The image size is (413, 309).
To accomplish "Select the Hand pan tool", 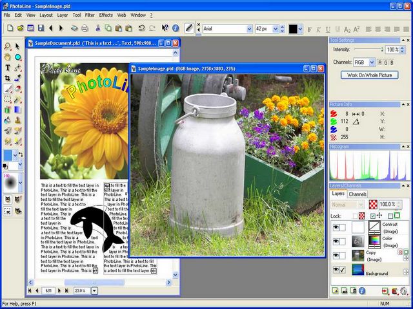I will (7, 57).
